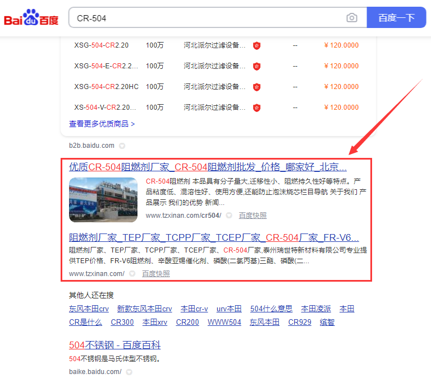Click the factory thumbnail image

(103, 200)
